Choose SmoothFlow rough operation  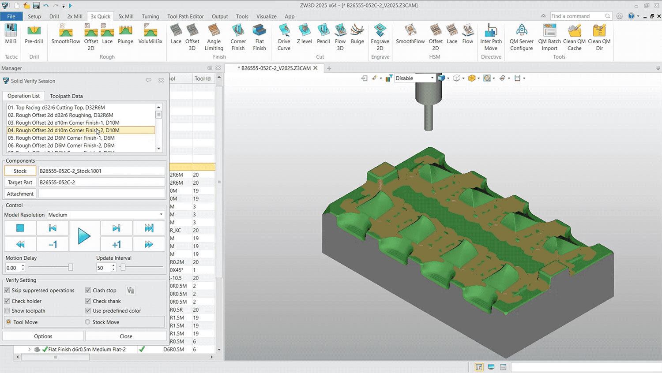point(66,34)
